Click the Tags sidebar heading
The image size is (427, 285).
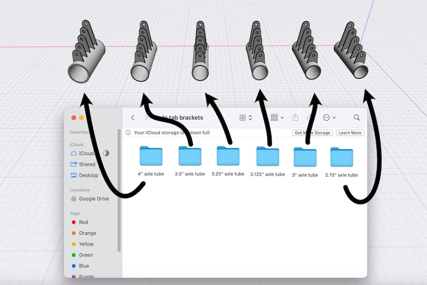(x=75, y=213)
